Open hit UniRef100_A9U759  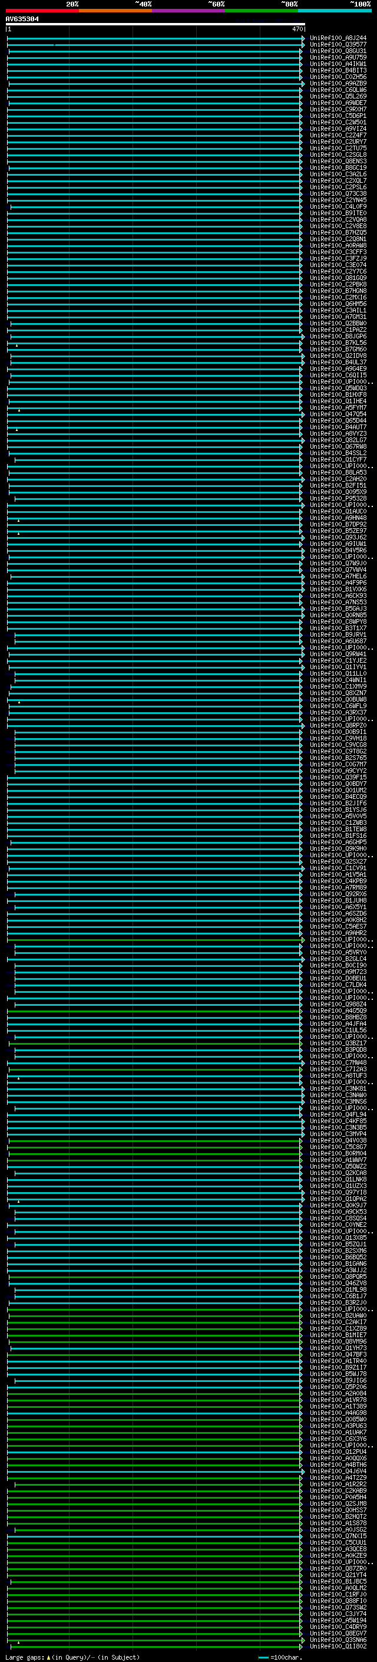click(338, 57)
